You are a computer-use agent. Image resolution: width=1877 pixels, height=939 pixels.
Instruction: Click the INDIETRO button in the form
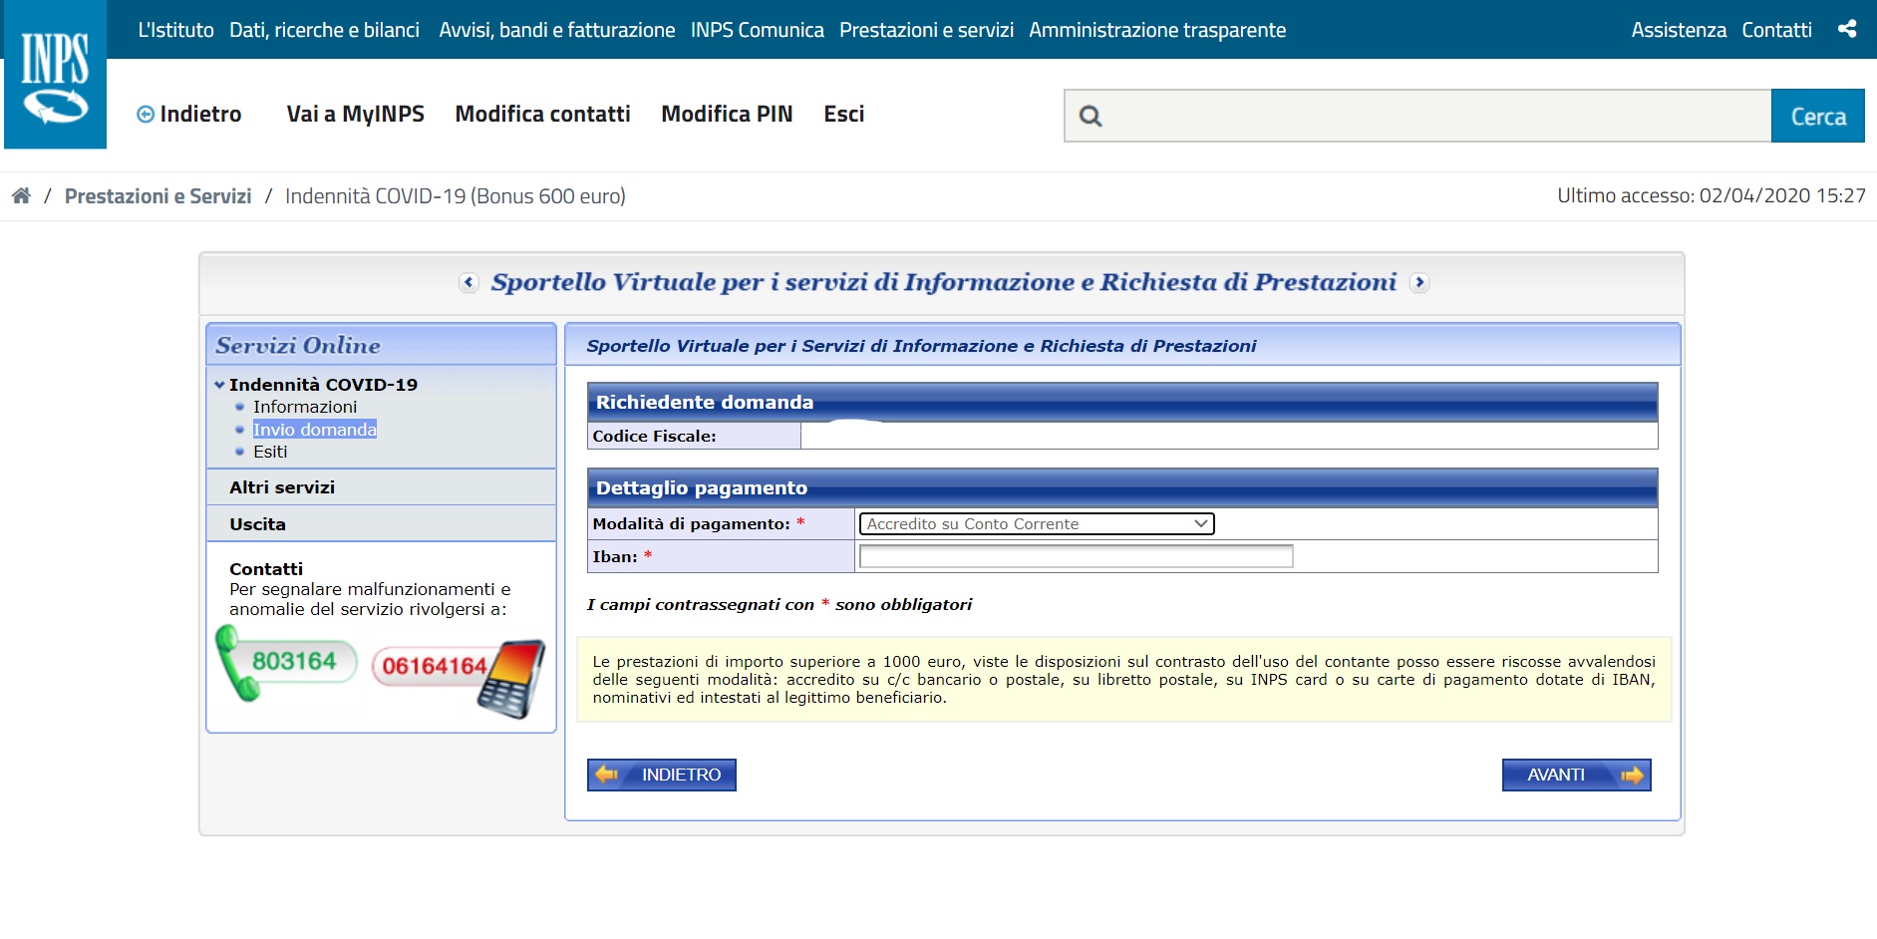[x=661, y=775]
